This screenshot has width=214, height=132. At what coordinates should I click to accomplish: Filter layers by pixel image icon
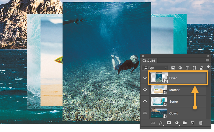point(173,68)
